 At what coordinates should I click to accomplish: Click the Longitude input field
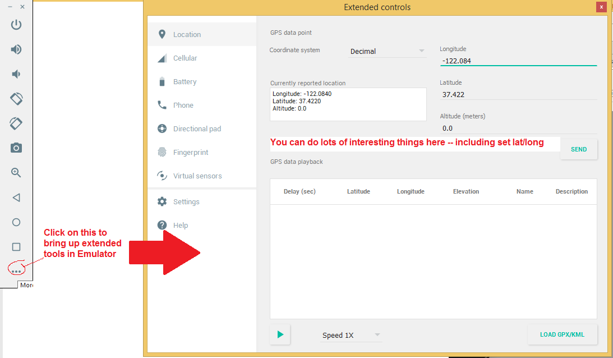pyautogui.click(x=518, y=61)
